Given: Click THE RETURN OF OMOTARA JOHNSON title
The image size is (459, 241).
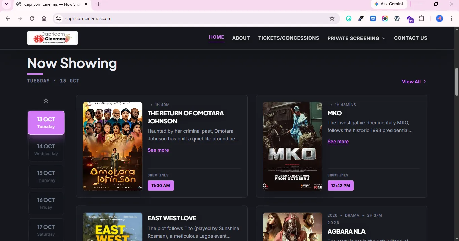Looking at the screenshot, I should point(186,117).
